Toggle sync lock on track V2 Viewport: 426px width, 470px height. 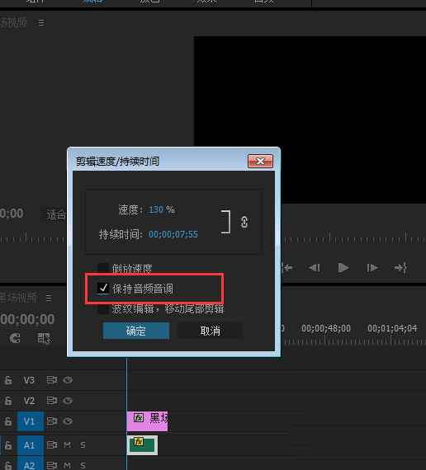click(x=52, y=401)
